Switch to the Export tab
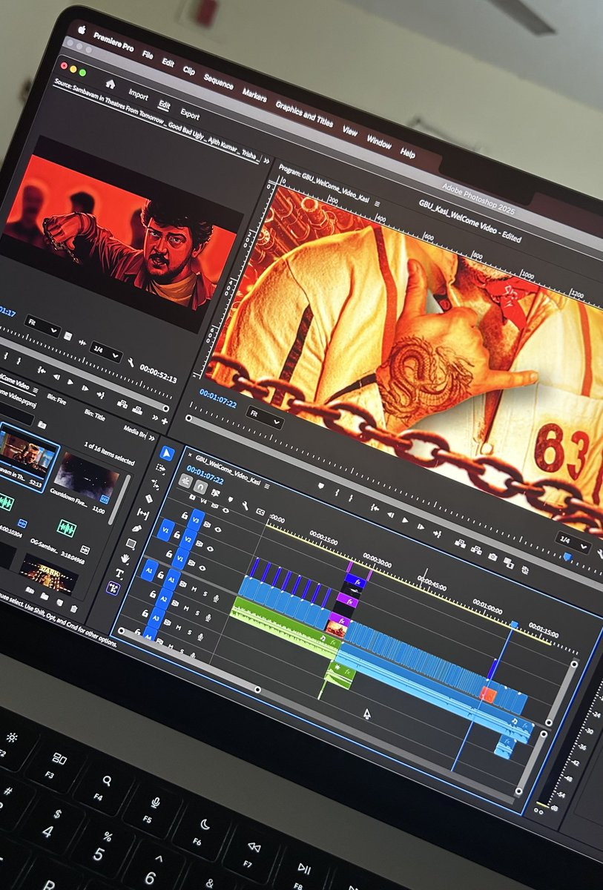This screenshot has width=603, height=890. 190,115
